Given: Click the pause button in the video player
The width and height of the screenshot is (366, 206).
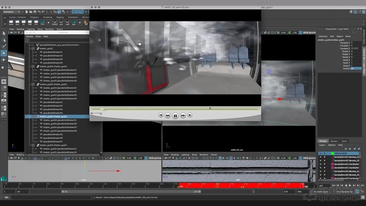Looking at the screenshot, I should click(x=175, y=115).
